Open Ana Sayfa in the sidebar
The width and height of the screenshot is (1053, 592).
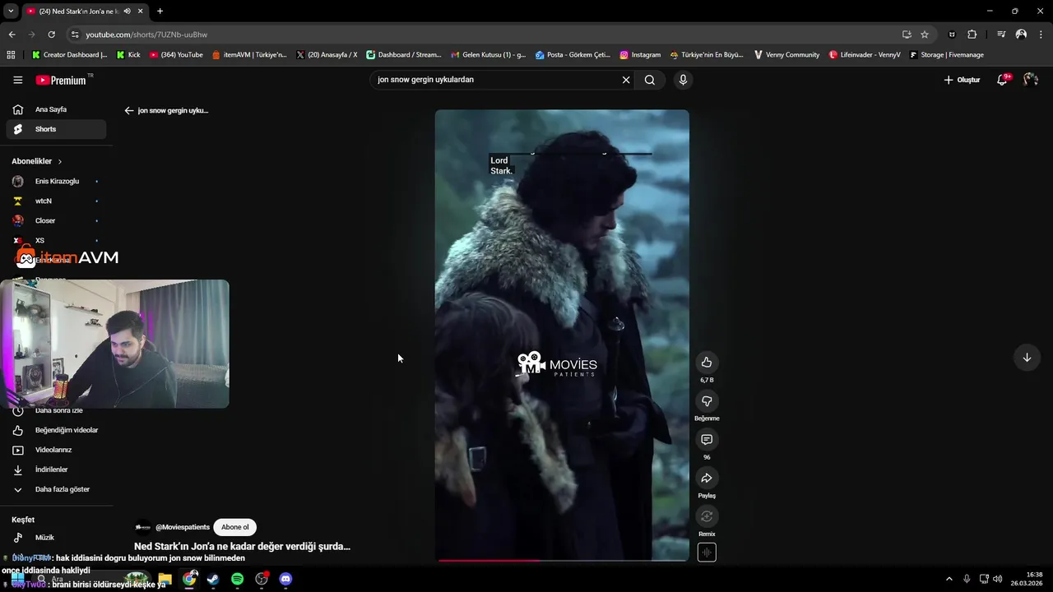(56, 109)
